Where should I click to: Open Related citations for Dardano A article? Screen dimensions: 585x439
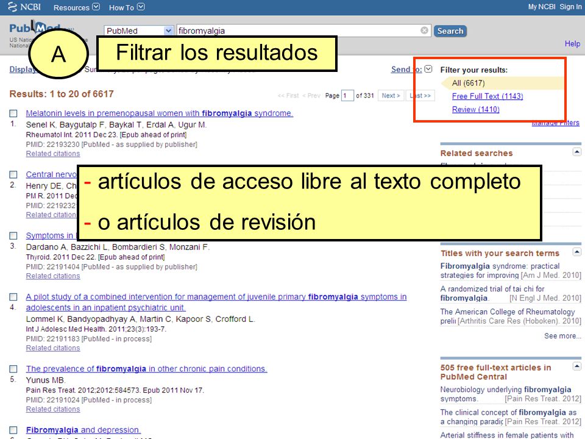click(x=53, y=276)
